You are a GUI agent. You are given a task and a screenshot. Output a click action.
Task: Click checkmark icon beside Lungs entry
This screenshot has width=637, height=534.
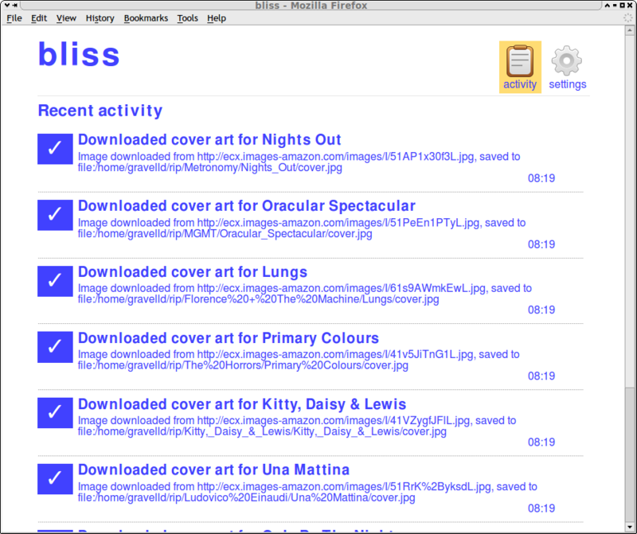(x=55, y=282)
